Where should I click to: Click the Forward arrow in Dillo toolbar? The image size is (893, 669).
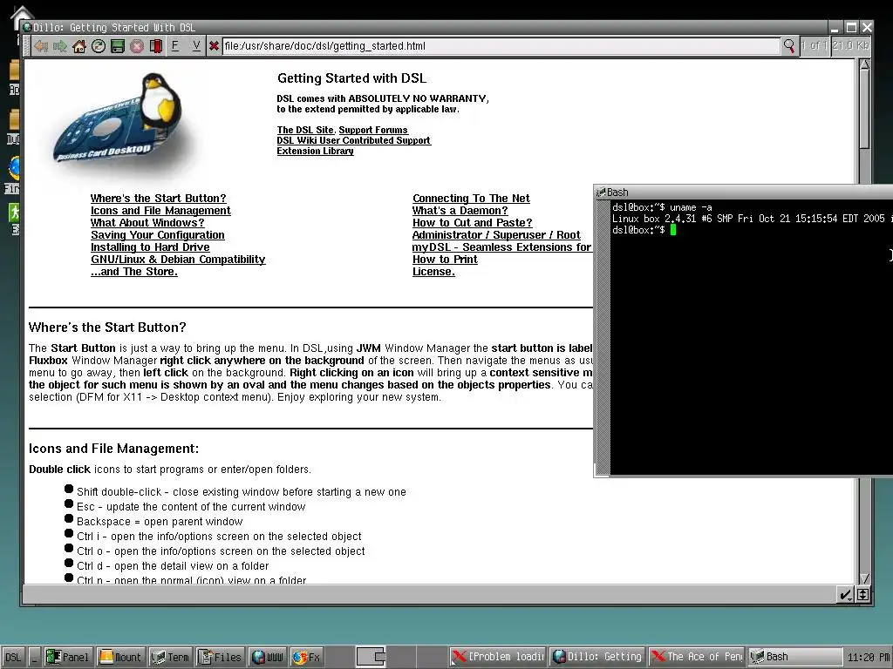pos(60,46)
